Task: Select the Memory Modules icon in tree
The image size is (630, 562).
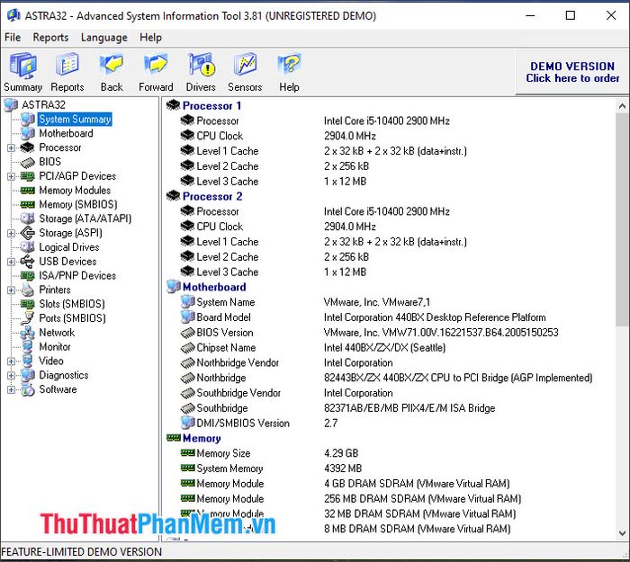Action: (x=28, y=191)
